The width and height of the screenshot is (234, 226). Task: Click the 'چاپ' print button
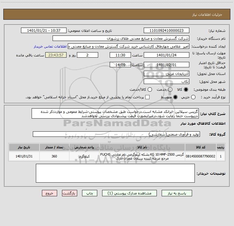(90, 193)
